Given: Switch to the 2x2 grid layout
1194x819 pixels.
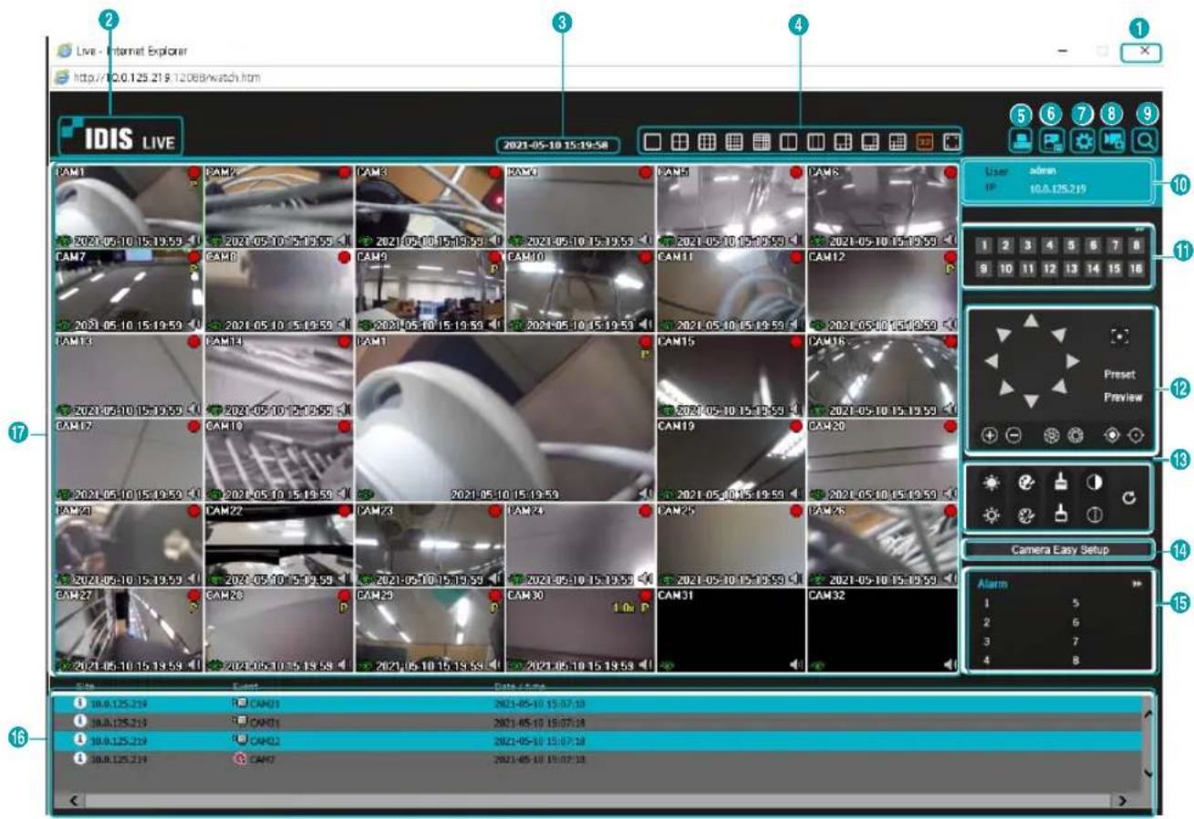Looking at the screenshot, I should point(680,142).
